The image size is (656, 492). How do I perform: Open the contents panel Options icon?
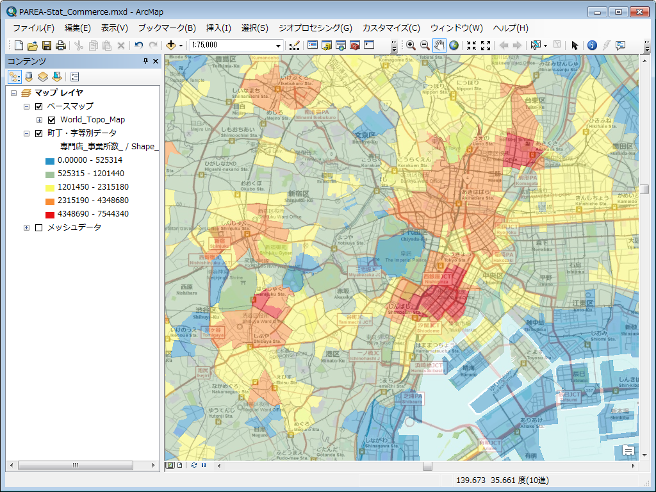click(75, 77)
